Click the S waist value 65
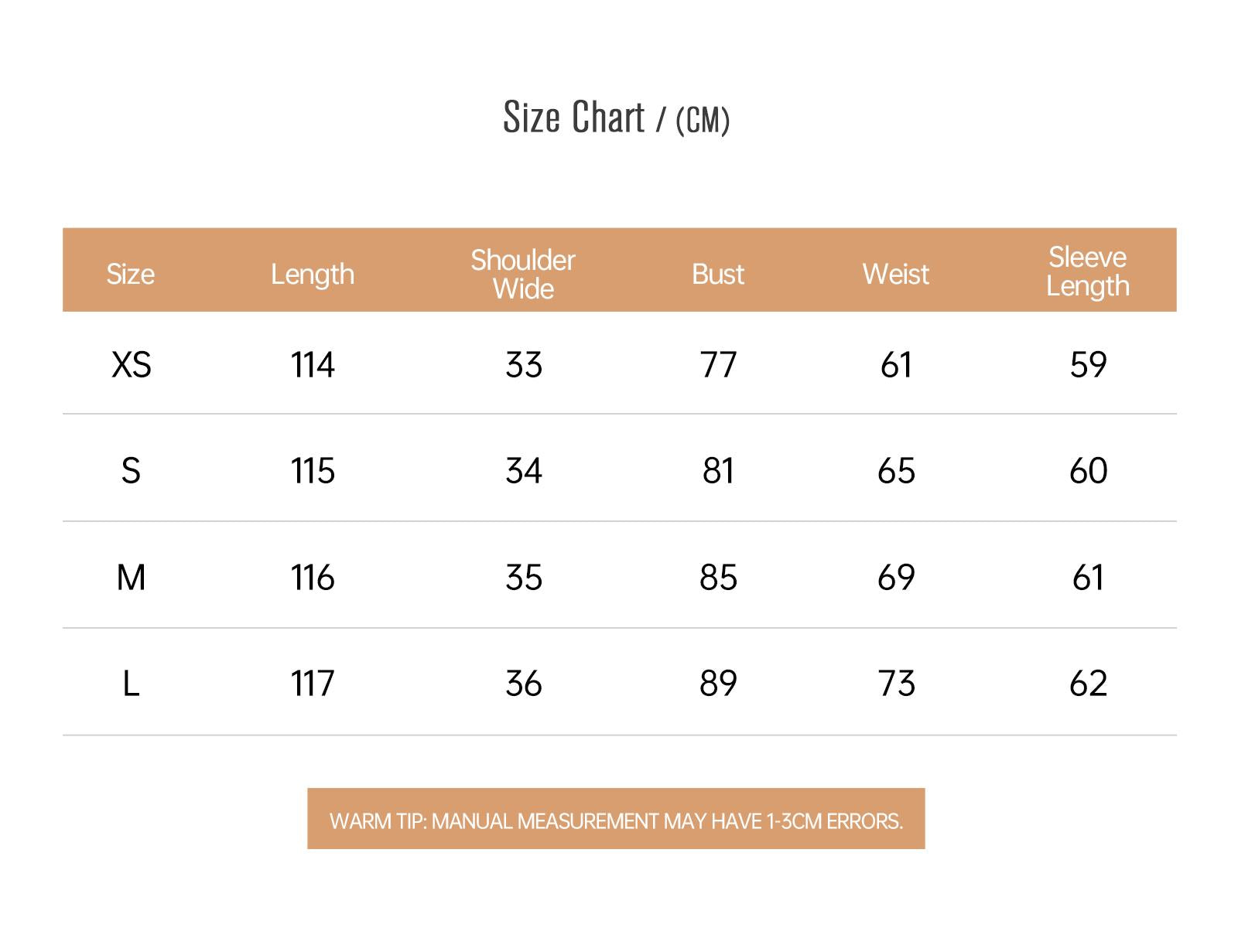1238x928 pixels. point(896,470)
